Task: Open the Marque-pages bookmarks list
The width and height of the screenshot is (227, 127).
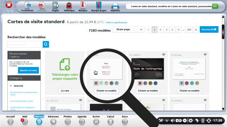Action: click(99, 7)
